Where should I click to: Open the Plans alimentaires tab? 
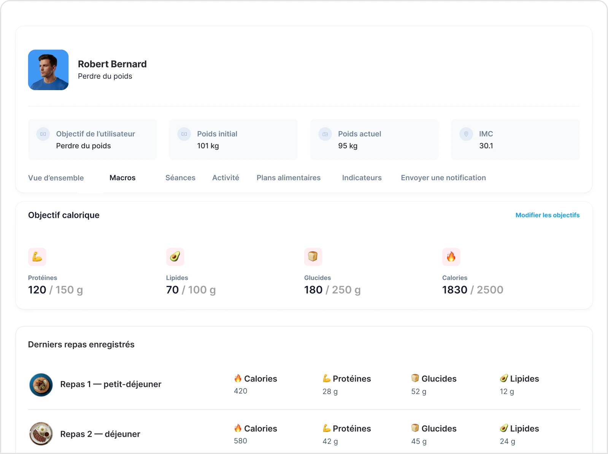tap(289, 178)
